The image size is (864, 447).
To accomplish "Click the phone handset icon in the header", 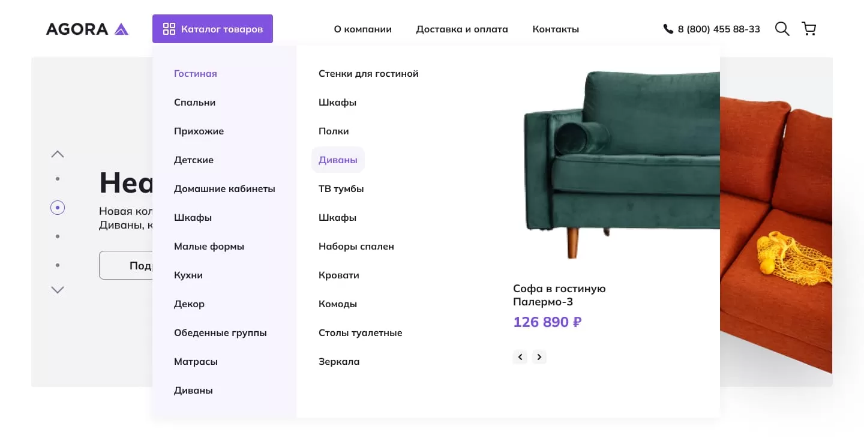I will 667,28.
